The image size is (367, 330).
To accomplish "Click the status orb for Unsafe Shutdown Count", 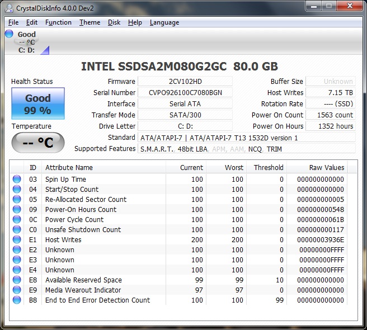I will pyautogui.click(x=17, y=229).
